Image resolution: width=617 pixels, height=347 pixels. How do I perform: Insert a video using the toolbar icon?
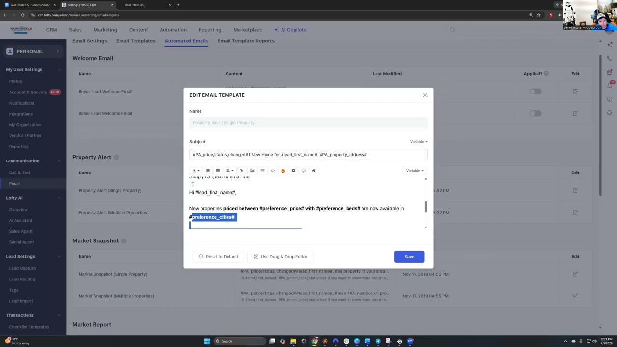pos(293,171)
